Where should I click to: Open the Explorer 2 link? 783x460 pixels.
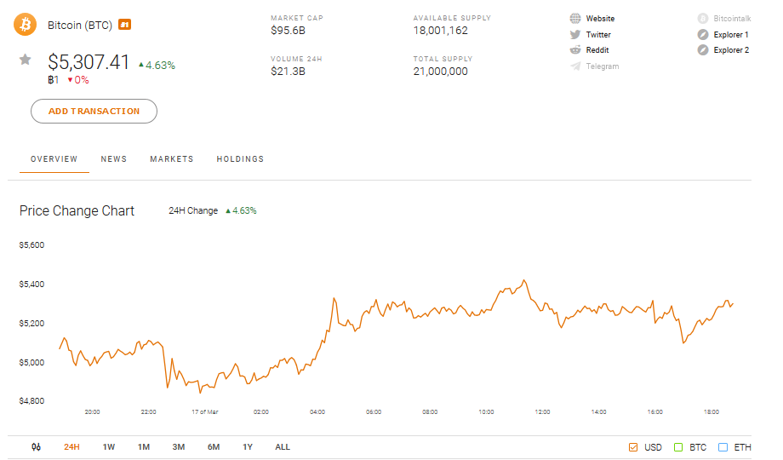tap(730, 50)
